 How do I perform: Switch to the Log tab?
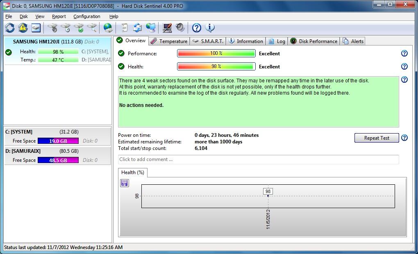click(x=277, y=41)
